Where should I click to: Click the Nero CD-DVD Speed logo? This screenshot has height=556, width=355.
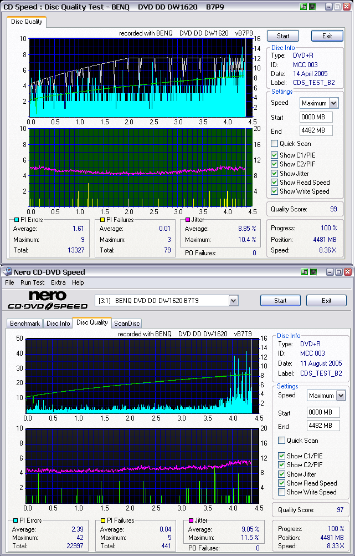point(48,300)
